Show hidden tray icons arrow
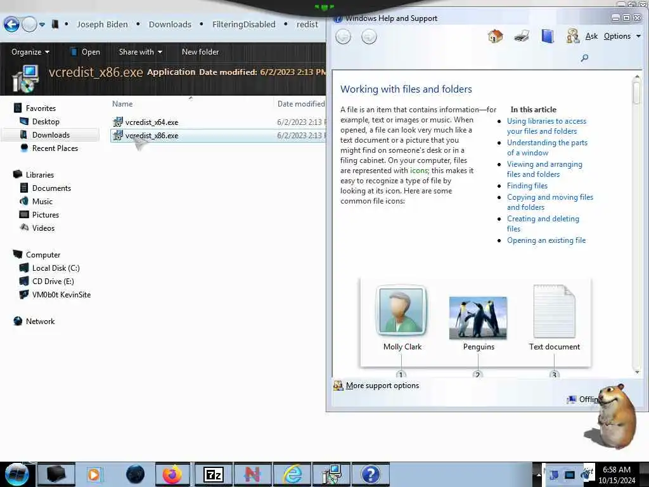The image size is (649, 487). (539, 474)
